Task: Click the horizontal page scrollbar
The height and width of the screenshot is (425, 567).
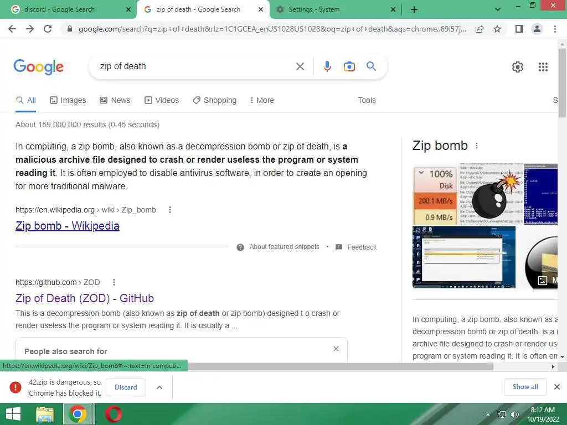Action: click(x=340, y=366)
